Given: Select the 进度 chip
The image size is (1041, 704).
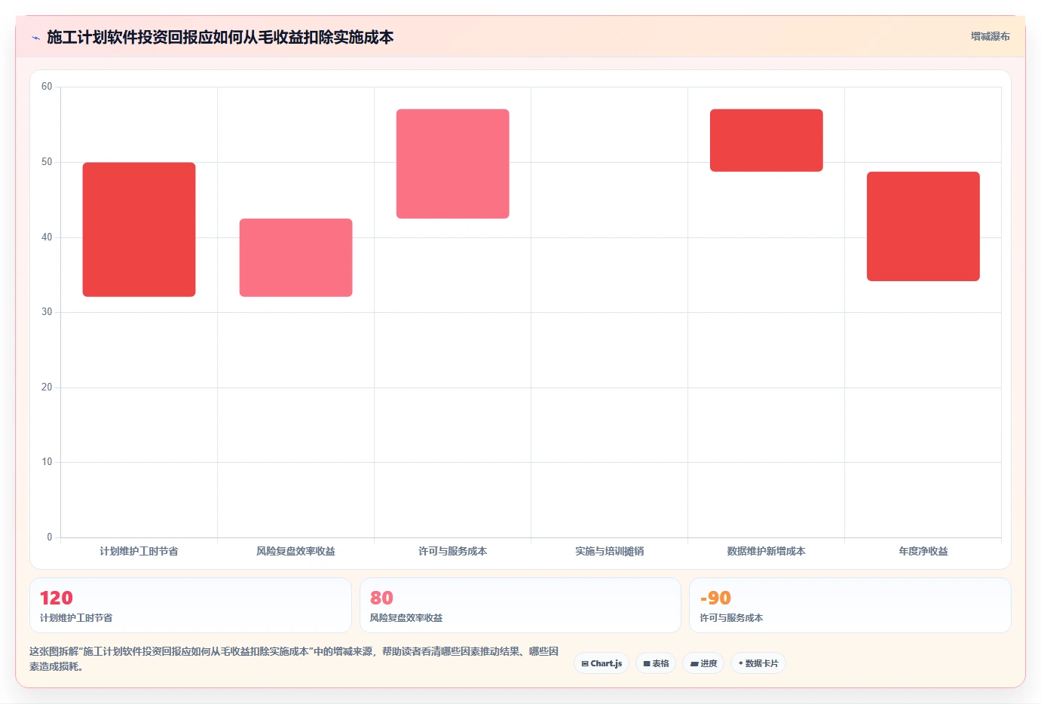Looking at the screenshot, I should tap(703, 663).
